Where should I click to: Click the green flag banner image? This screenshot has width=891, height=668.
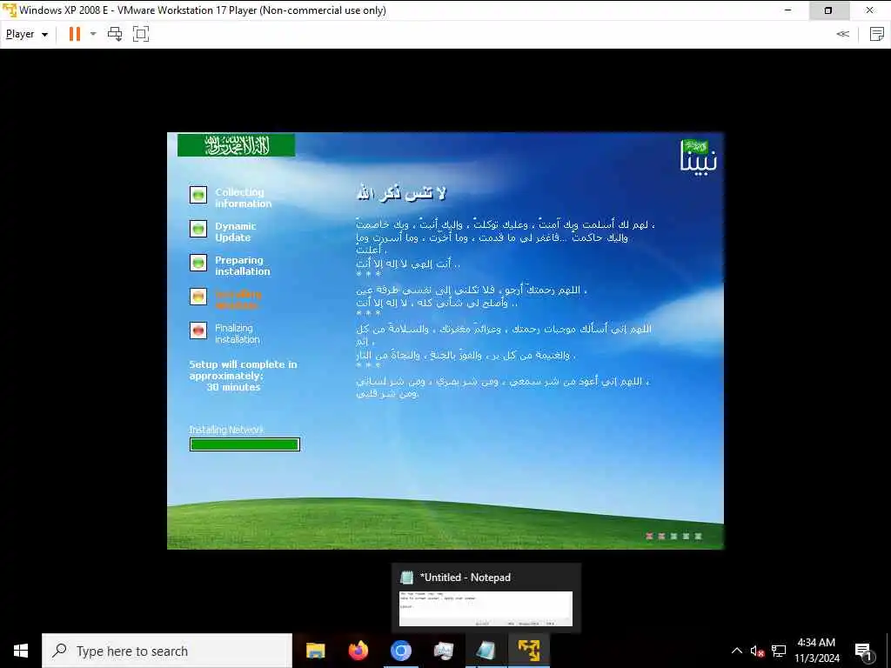click(237, 145)
